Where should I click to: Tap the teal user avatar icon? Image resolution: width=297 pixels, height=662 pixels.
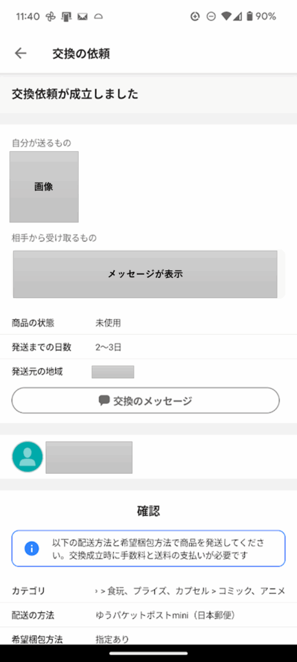[27, 457]
